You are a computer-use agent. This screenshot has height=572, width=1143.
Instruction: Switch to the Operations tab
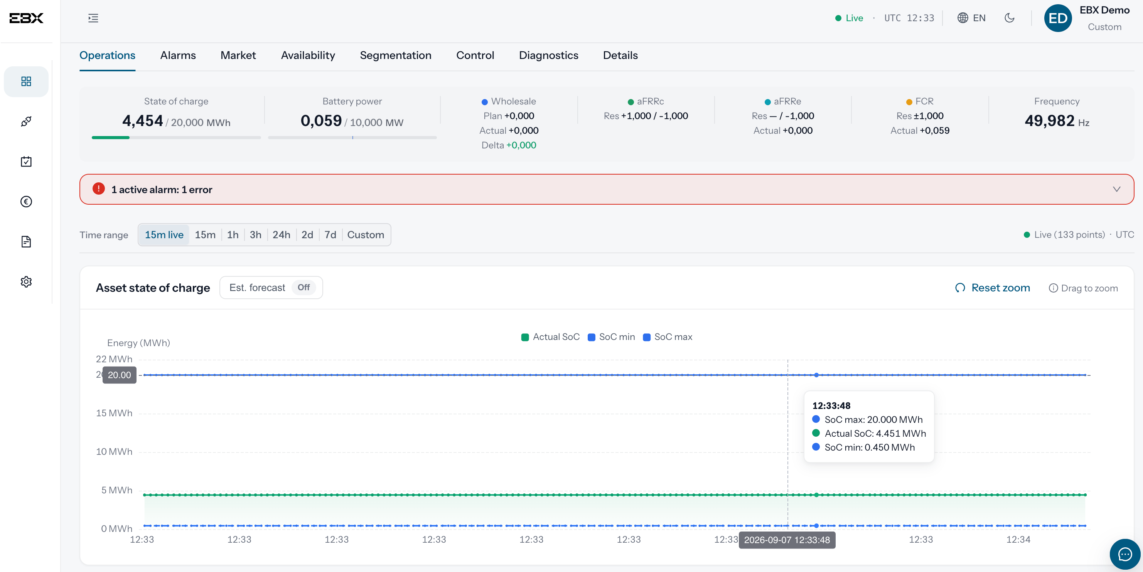click(x=107, y=56)
